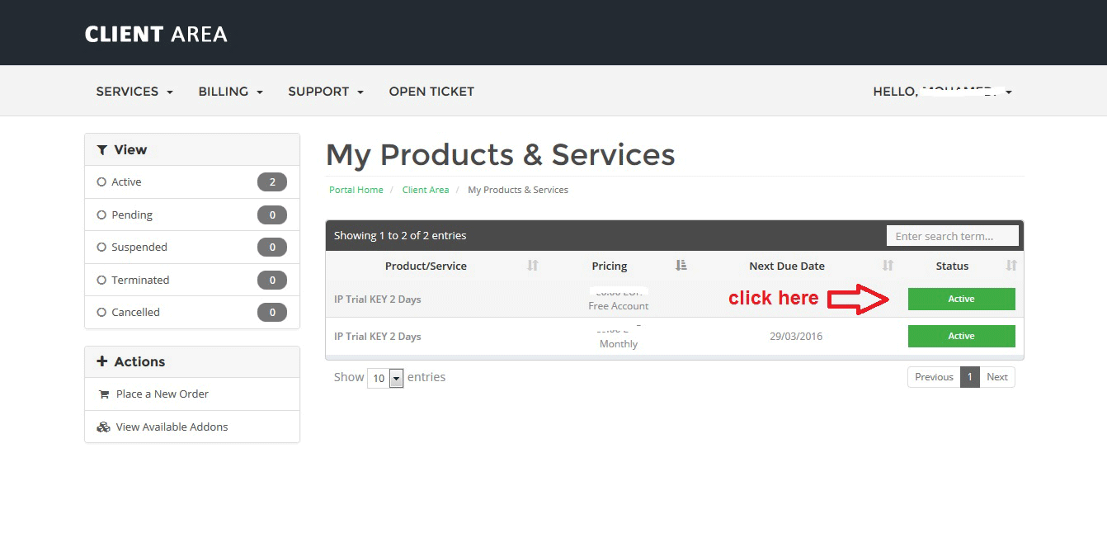The width and height of the screenshot is (1107, 533).
Task: Click the filter funnel icon beside View
Action: coord(102,150)
